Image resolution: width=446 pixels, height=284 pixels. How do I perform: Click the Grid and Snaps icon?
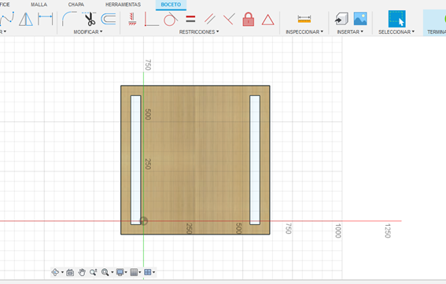point(134,272)
